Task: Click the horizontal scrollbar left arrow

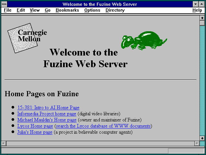Action: [x=4, y=143]
